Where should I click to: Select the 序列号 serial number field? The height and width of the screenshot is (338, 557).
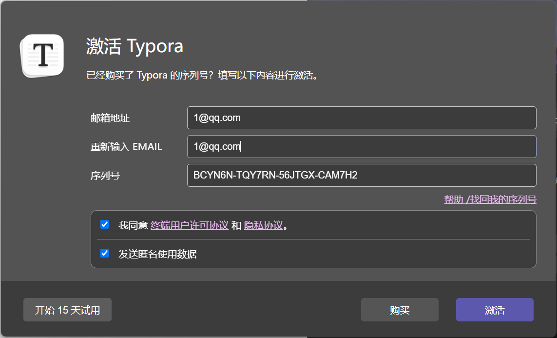tap(362, 175)
